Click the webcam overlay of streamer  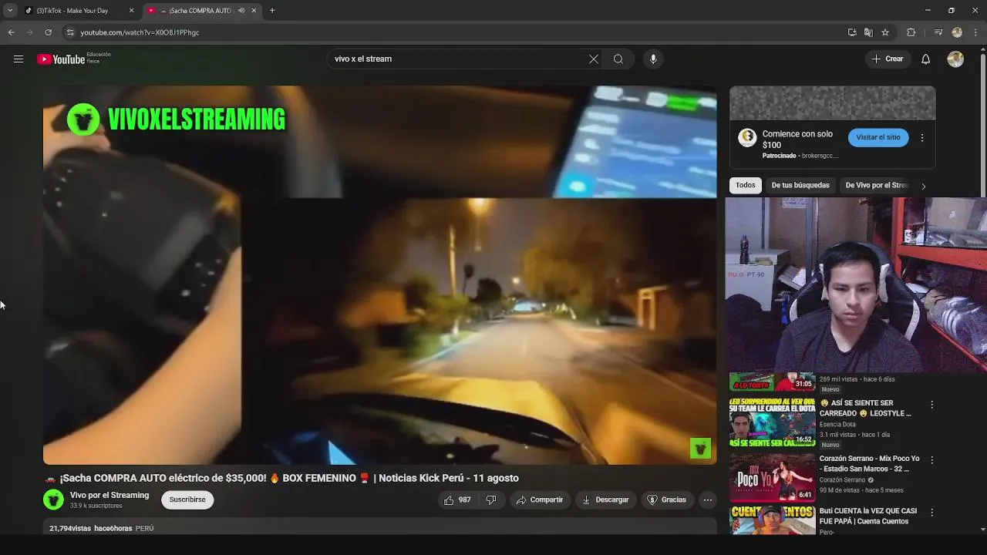pyautogui.click(x=856, y=285)
